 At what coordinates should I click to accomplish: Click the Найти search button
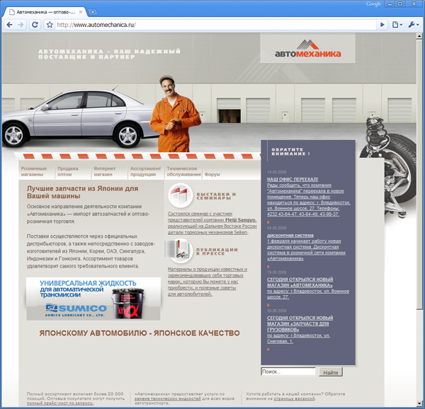(x=330, y=372)
